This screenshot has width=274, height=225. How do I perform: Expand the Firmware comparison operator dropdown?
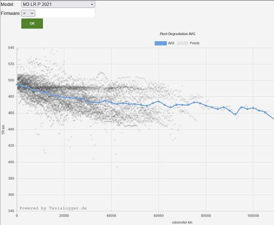coord(28,13)
